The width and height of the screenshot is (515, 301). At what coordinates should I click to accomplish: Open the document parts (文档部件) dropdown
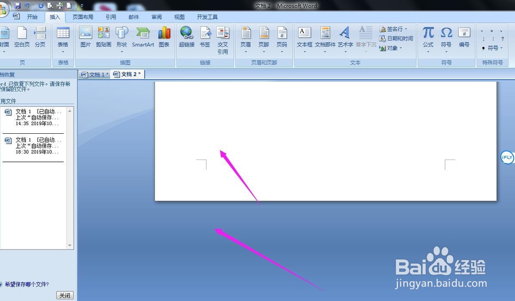325,40
